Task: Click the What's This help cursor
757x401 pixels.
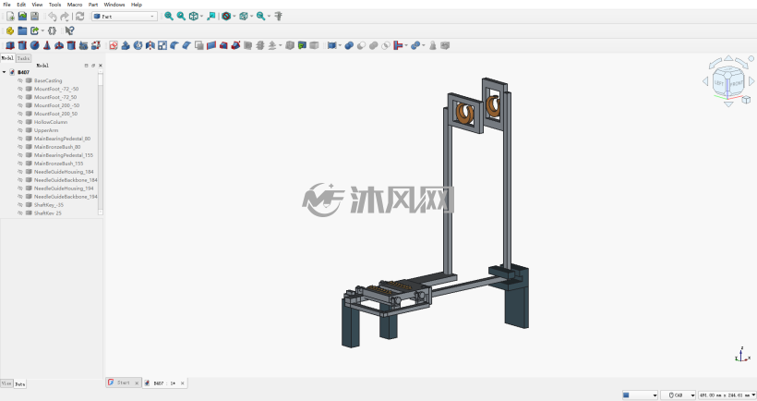Action: point(69,30)
